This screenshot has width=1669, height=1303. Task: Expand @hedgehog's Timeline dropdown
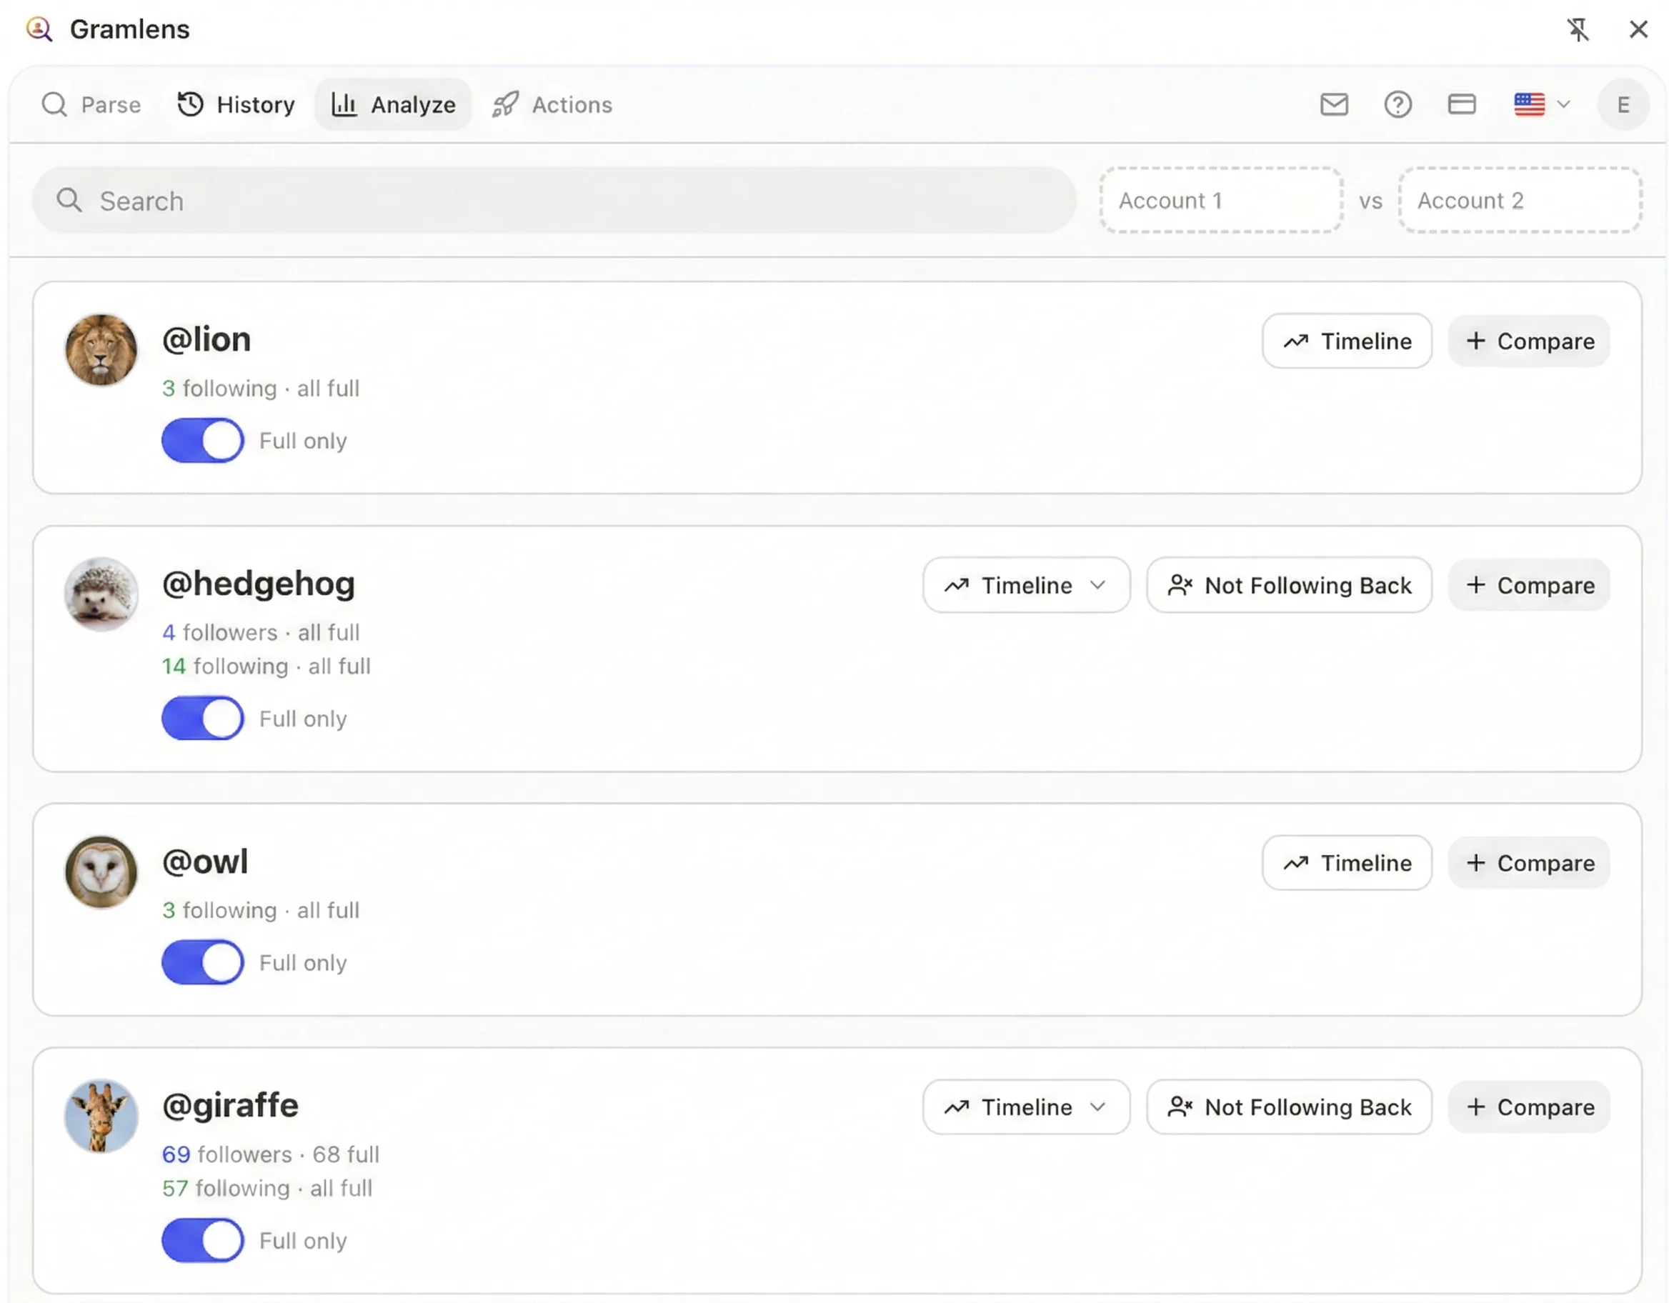pyautogui.click(x=1100, y=585)
